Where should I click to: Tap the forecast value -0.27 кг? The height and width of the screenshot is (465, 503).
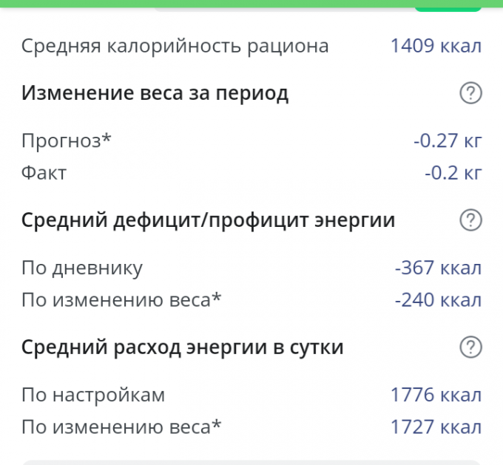(447, 140)
